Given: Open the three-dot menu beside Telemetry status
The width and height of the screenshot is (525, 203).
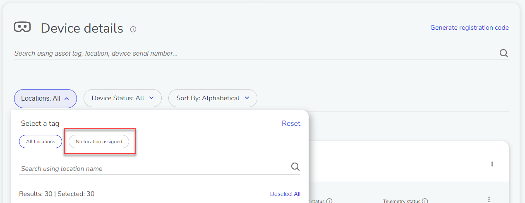Looking at the screenshot, I should 489,199.
